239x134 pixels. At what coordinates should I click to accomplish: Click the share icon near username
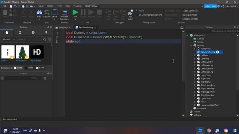click(x=223, y=6)
